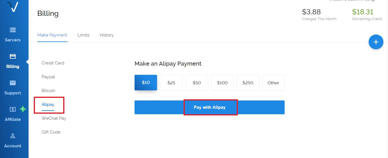Open the Gift Code option
This screenshot has height=158, width=388.
[x=51, y=132]
